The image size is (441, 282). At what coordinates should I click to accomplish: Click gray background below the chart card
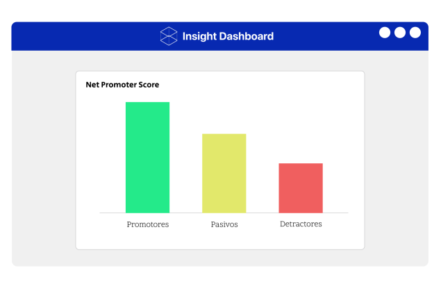point(219,258)
